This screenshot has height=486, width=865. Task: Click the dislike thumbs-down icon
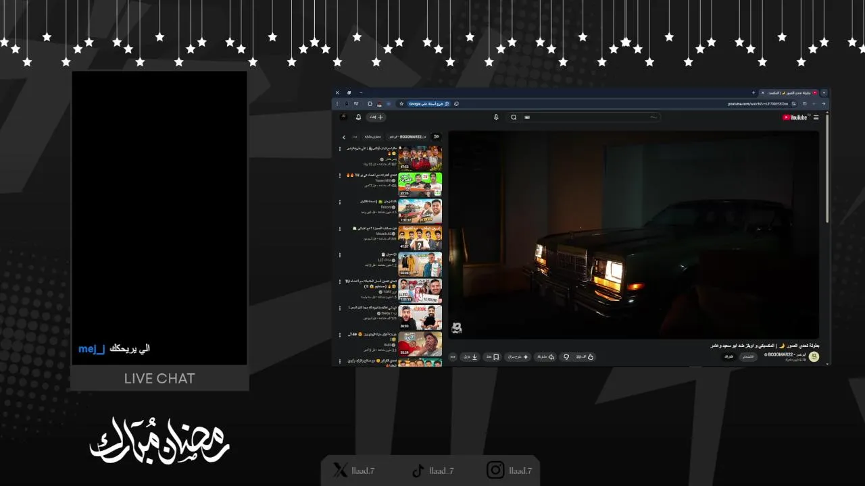click(566, 356)
